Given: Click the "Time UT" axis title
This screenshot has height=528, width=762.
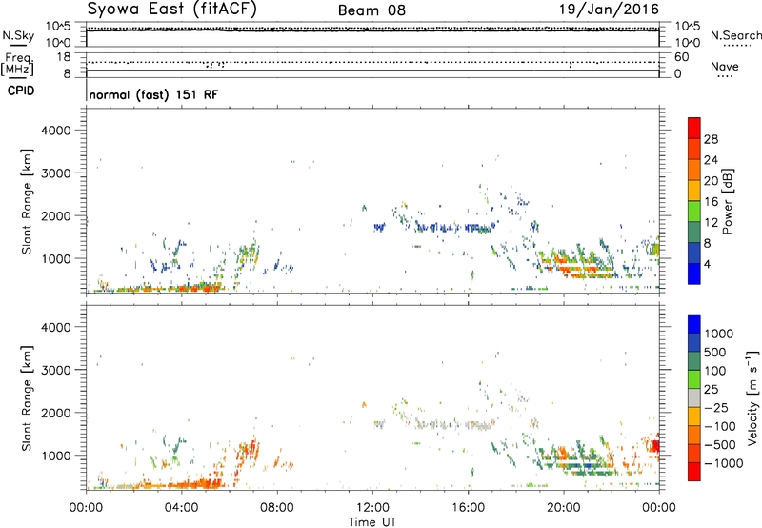Looking at the screenshot, I should 372,522.
